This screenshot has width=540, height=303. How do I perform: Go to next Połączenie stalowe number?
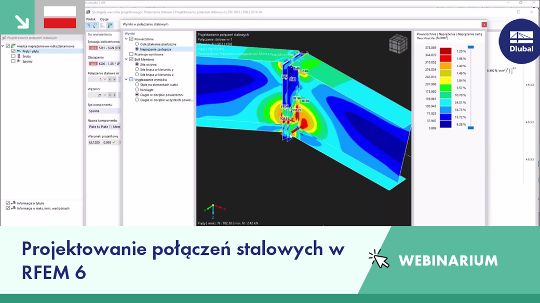pyautogui.click(x=114, y=79)
